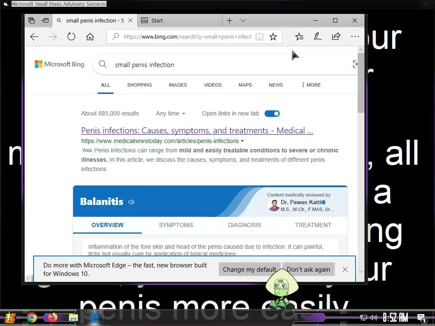Image resolution: width=435 pixels, height=326 pixels.
Task: Expand the medicalnewstoday URL dropdown arrow
Action: [243, 141]
